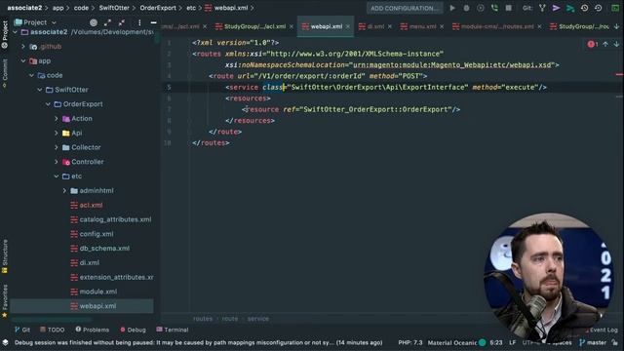Click the Git update project icon

tap(542, 8)
